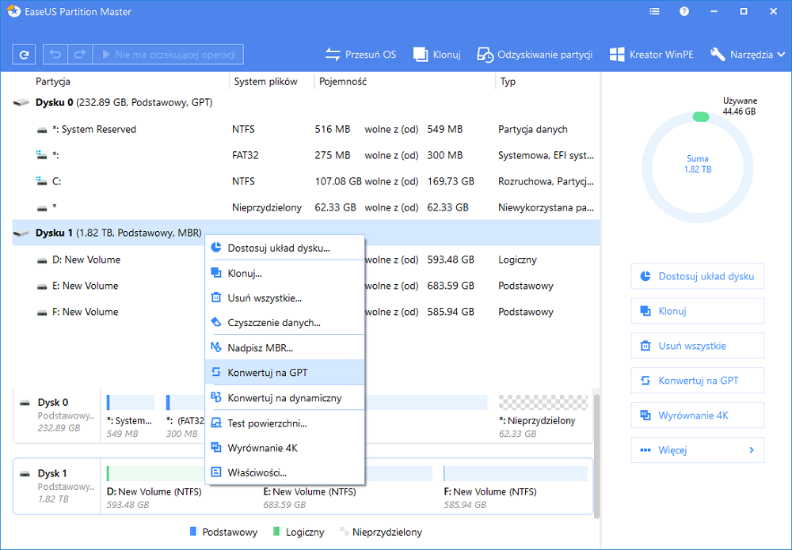The width and height of the screenshot is (792, 550).
Task: Click the Klonuj toolbar button
Action: click(437, 55)
